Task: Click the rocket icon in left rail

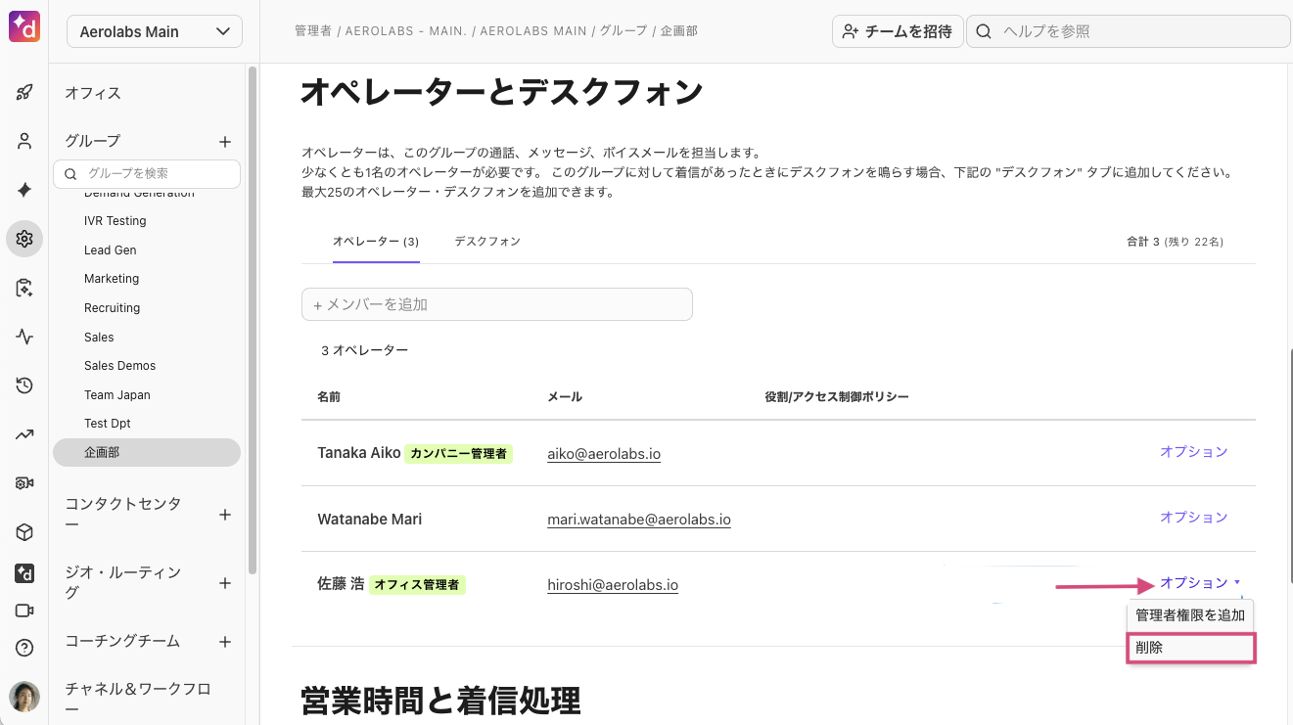Action: (x=24, y=93)
